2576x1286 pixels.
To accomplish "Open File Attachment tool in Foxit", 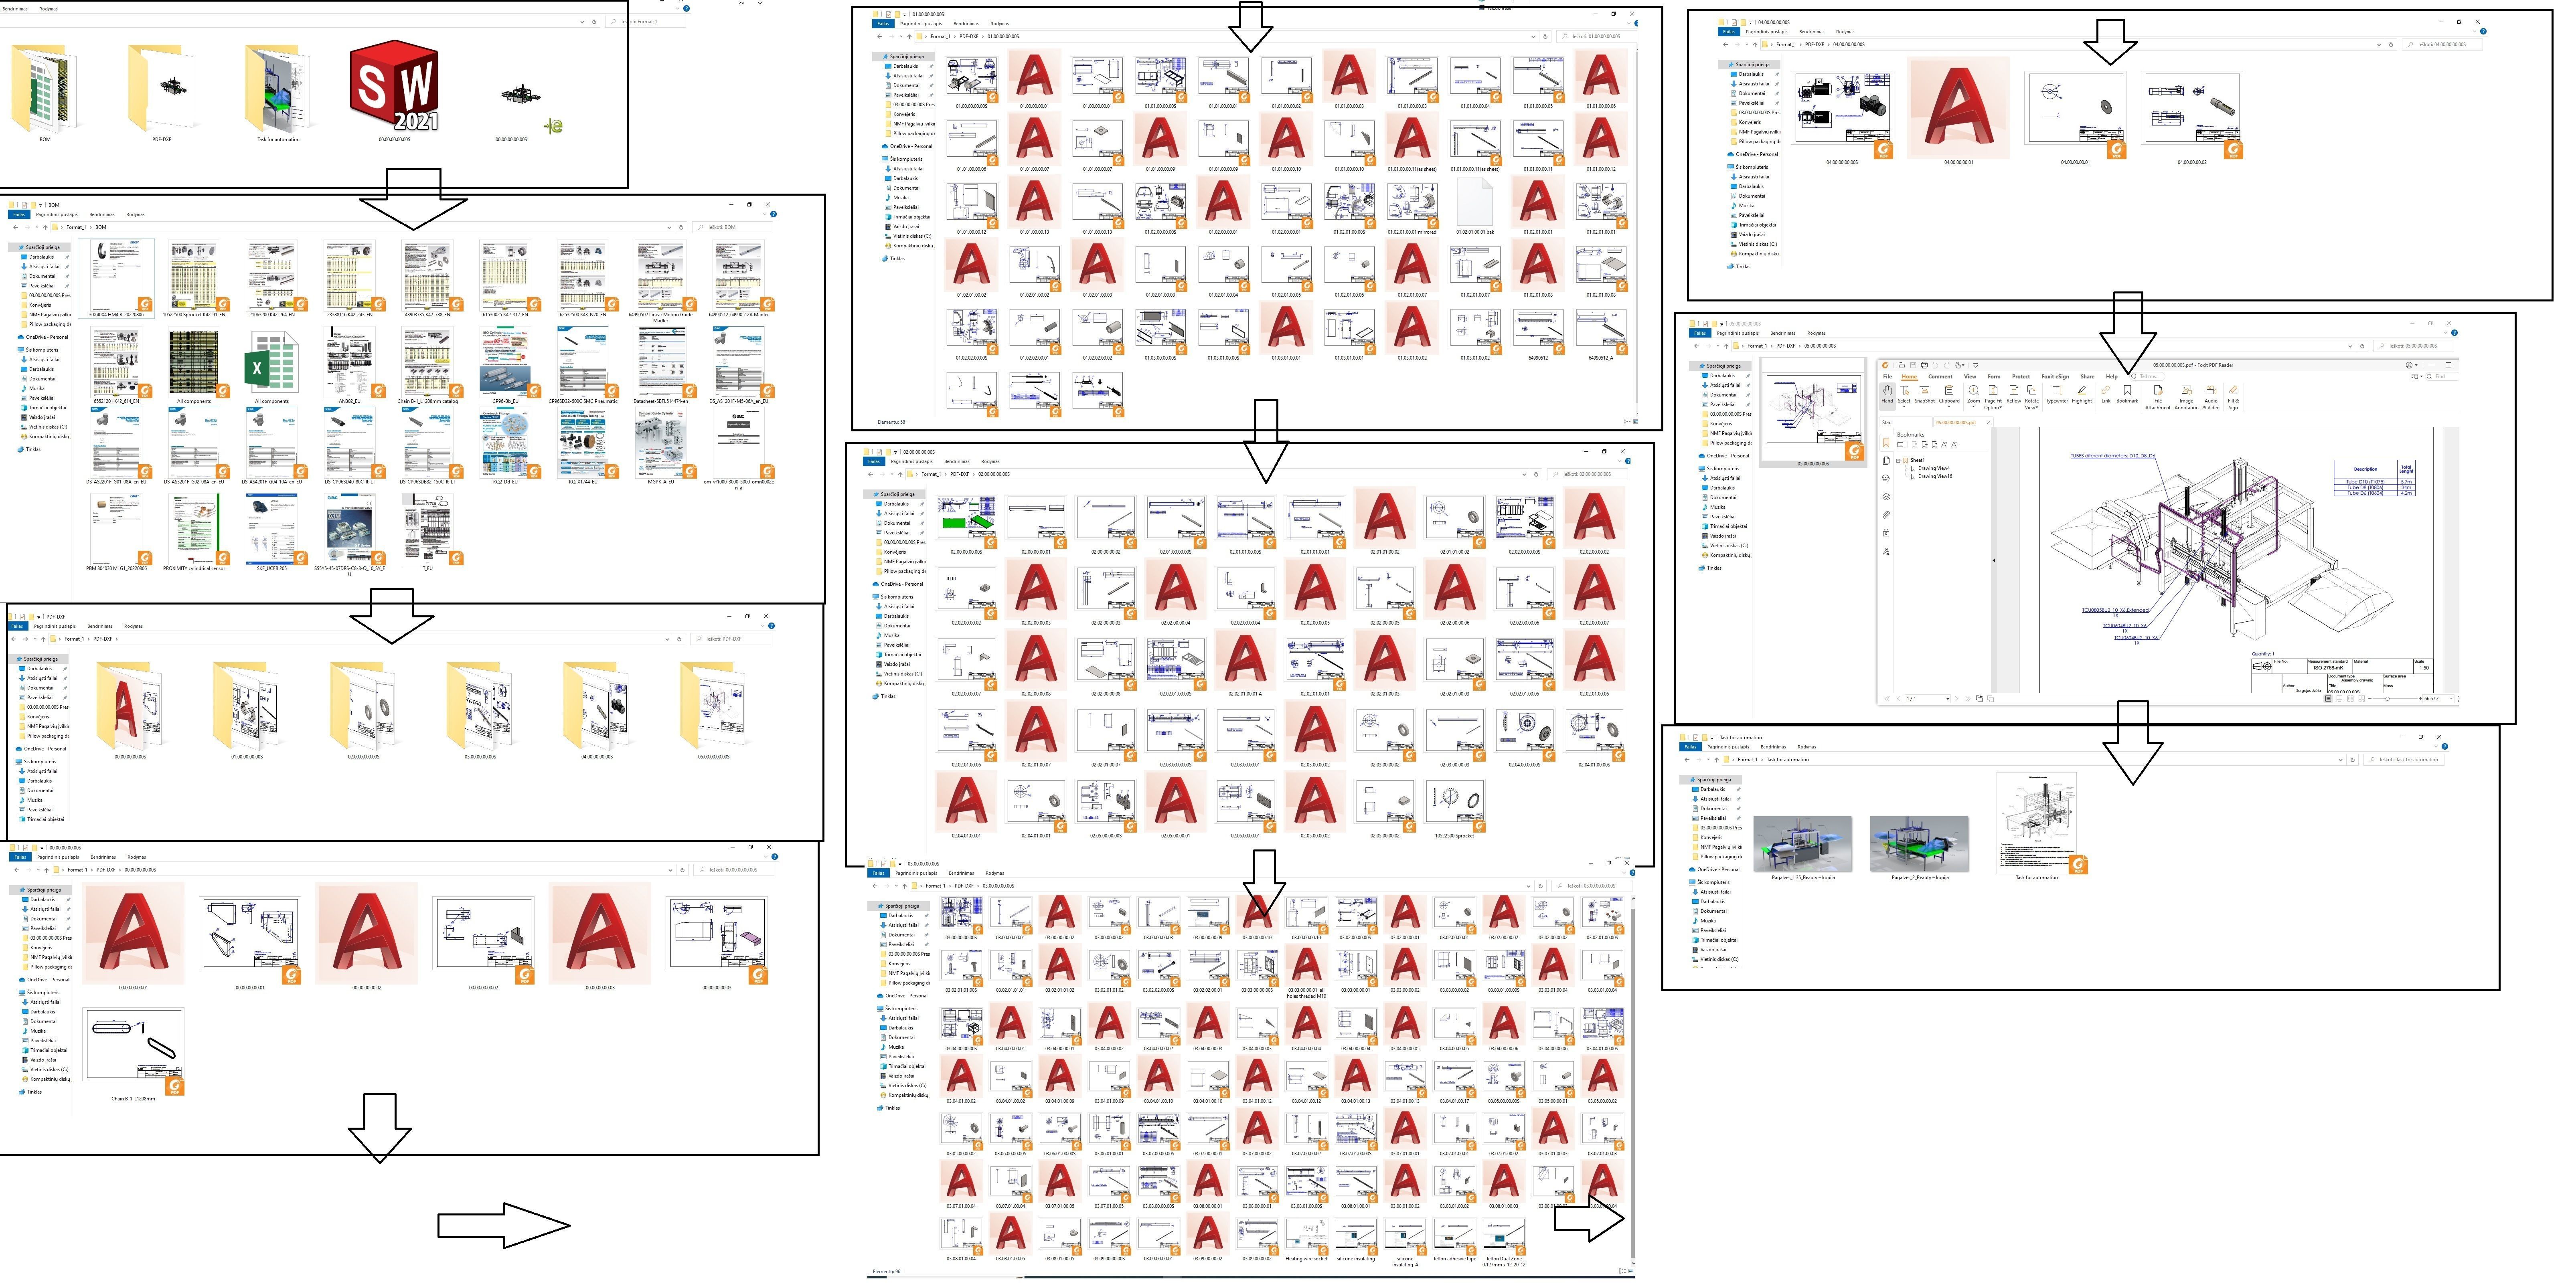I will (2158, 398).
